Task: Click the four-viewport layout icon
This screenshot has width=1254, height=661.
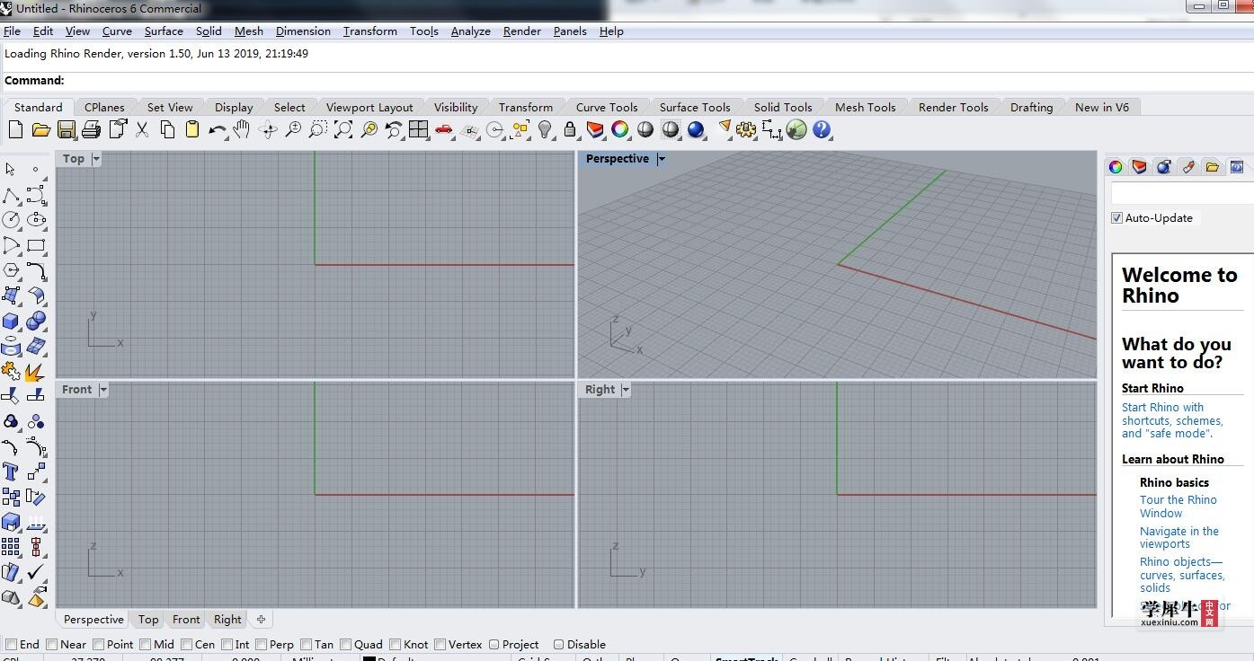Action: pos(418,130)
